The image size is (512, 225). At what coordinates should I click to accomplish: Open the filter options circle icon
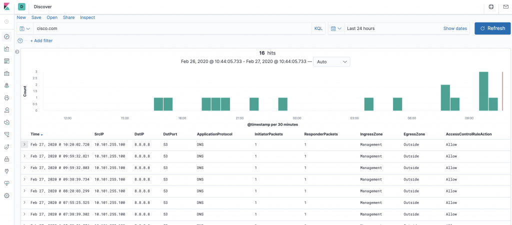click(20, 40)
